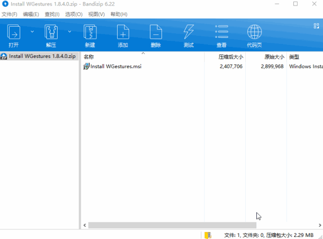Click the 解压 (Extract) toolbar icon

tap(51, 32)
